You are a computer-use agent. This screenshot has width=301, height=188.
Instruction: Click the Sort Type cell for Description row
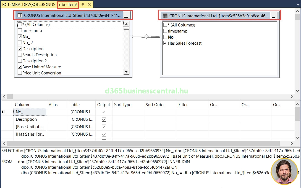128,119
